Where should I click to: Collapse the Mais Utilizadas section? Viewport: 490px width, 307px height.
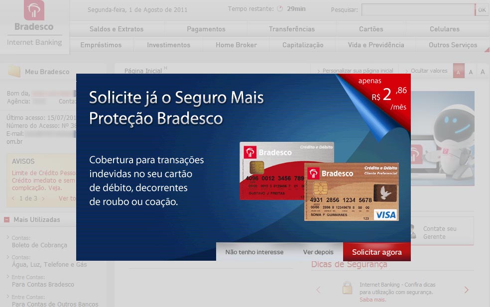coord(7,219)
